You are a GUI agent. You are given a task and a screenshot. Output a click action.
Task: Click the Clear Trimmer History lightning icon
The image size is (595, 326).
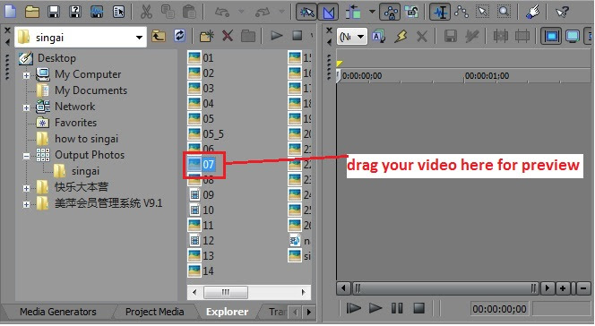(401, 37)
